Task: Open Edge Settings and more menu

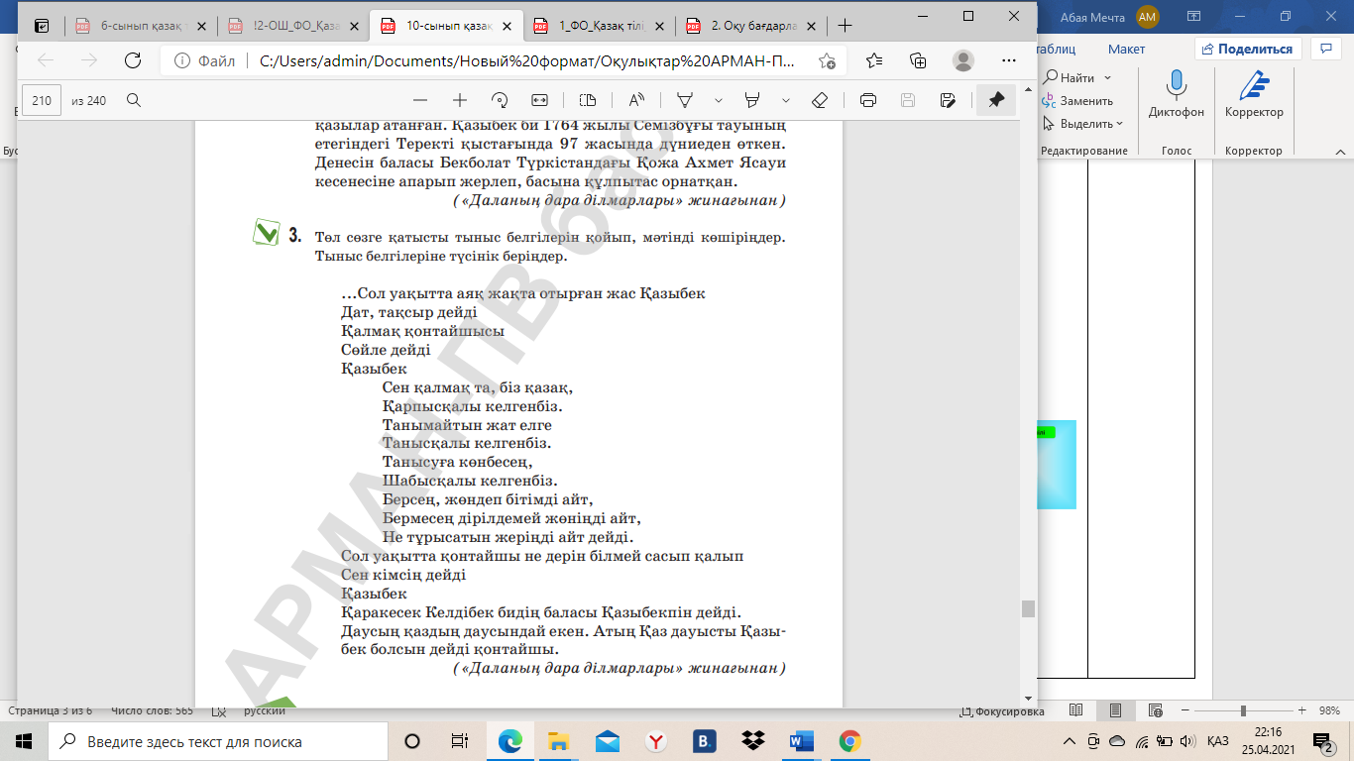Action: point(1010,60)
